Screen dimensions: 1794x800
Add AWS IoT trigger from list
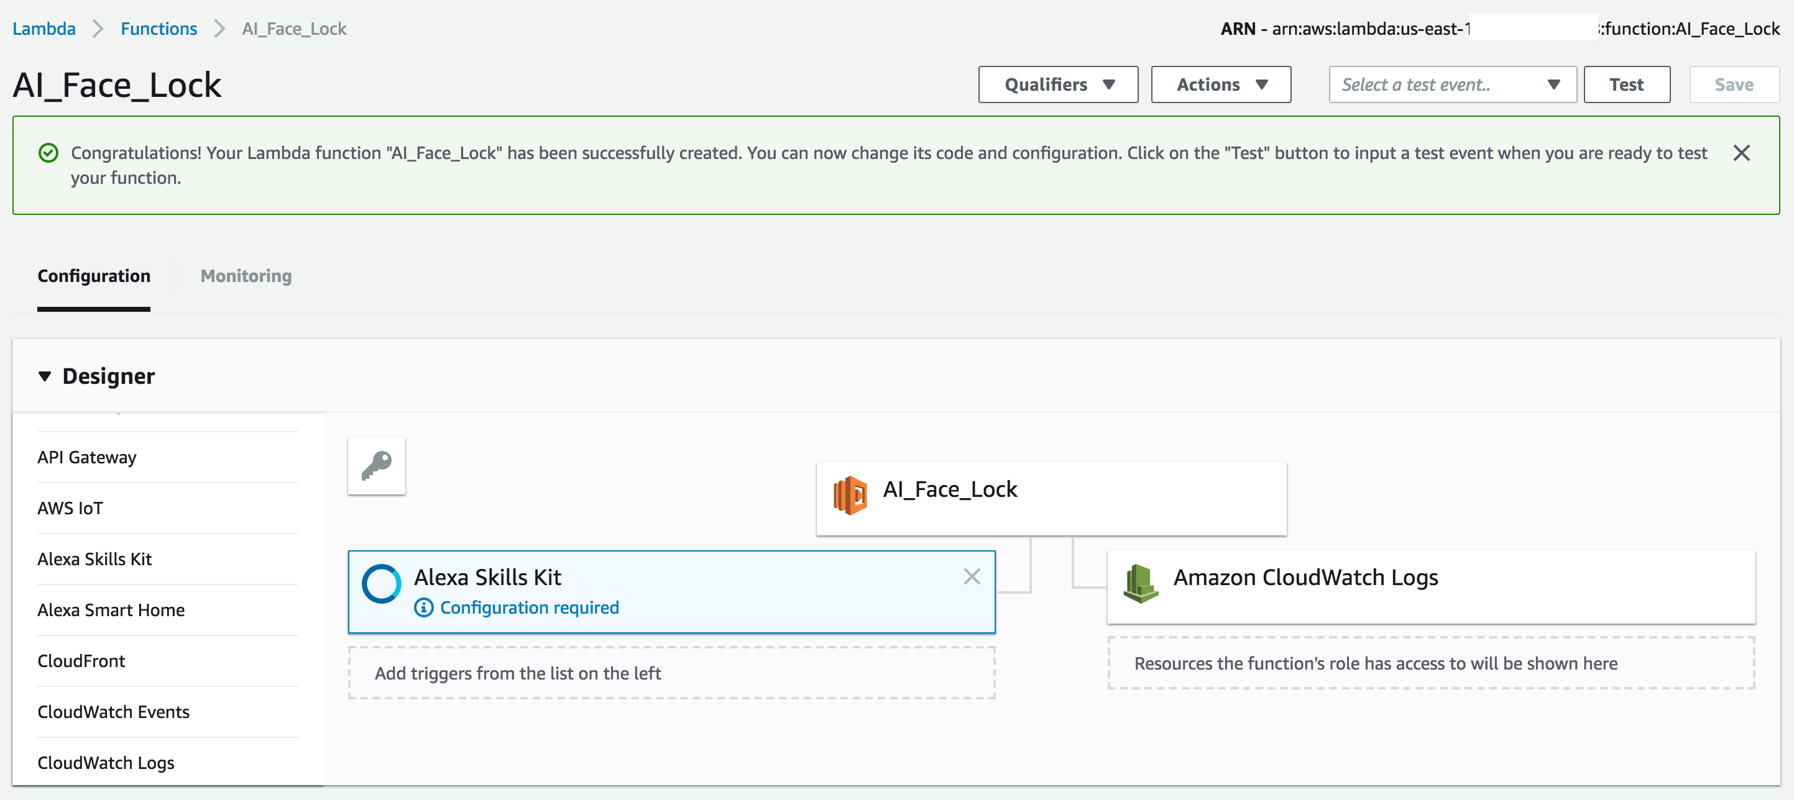point(168,509)
